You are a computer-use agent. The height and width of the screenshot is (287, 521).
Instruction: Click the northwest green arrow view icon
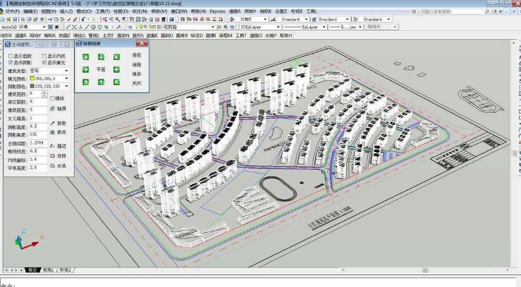pos(116,82)
